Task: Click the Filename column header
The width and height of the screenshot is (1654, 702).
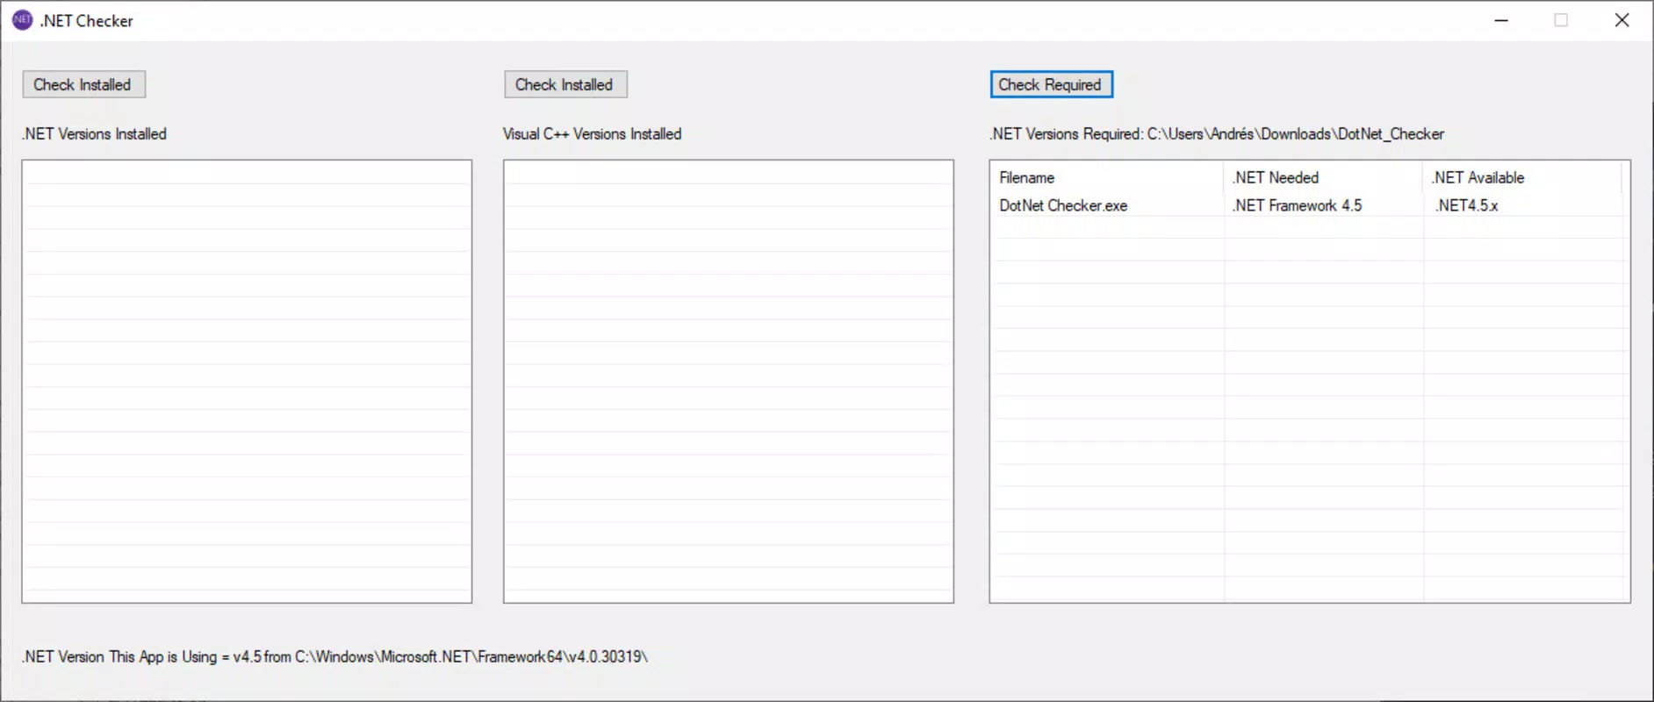Action: pyautogui.click(x=1106, y=177)
